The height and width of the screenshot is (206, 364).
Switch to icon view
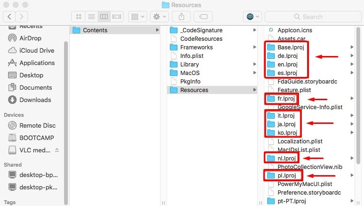click(x=79, y=17)
